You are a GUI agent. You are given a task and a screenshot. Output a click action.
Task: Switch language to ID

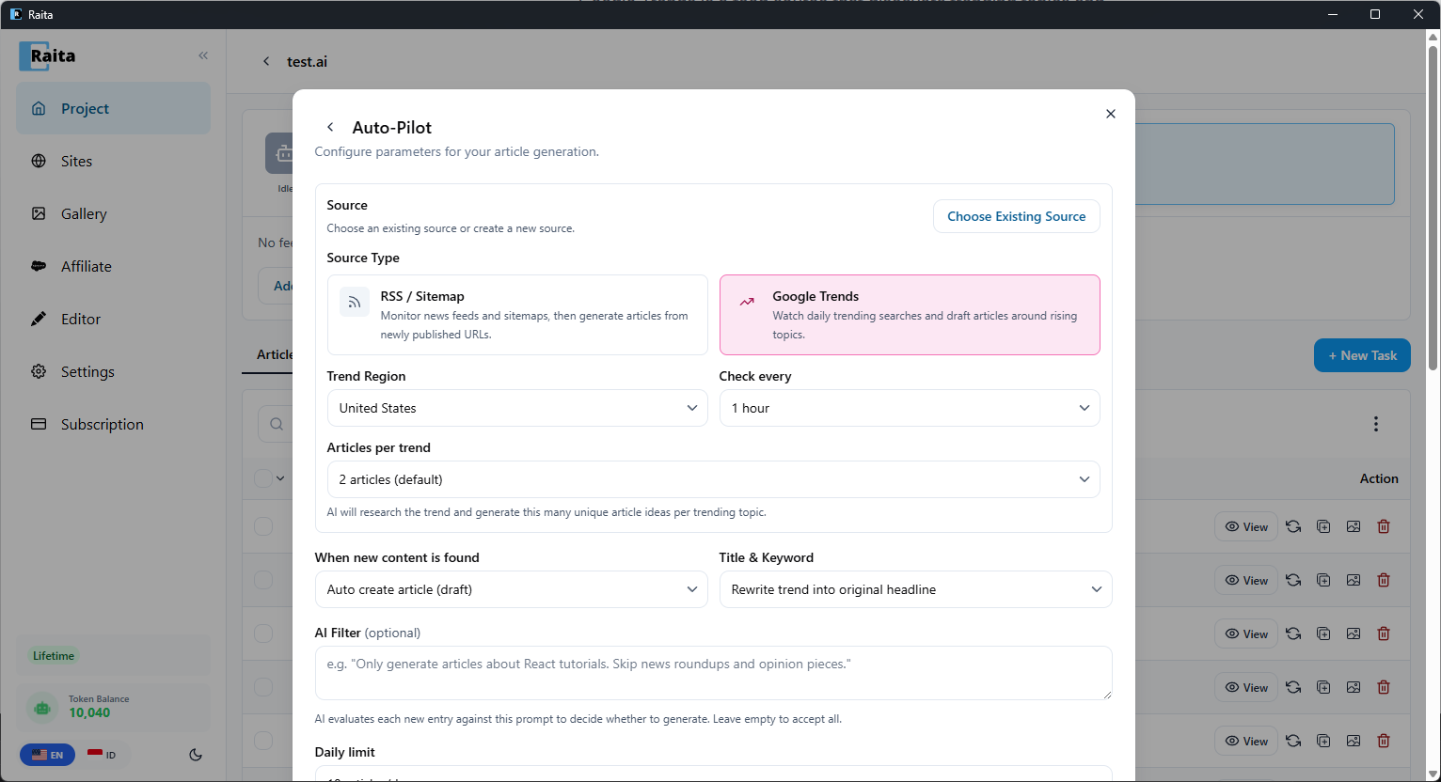click(x=102, y=755)
